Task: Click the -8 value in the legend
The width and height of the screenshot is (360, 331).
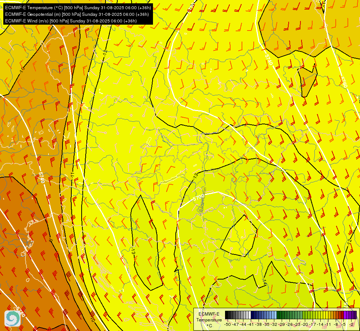Action: (x=336, y=325)
